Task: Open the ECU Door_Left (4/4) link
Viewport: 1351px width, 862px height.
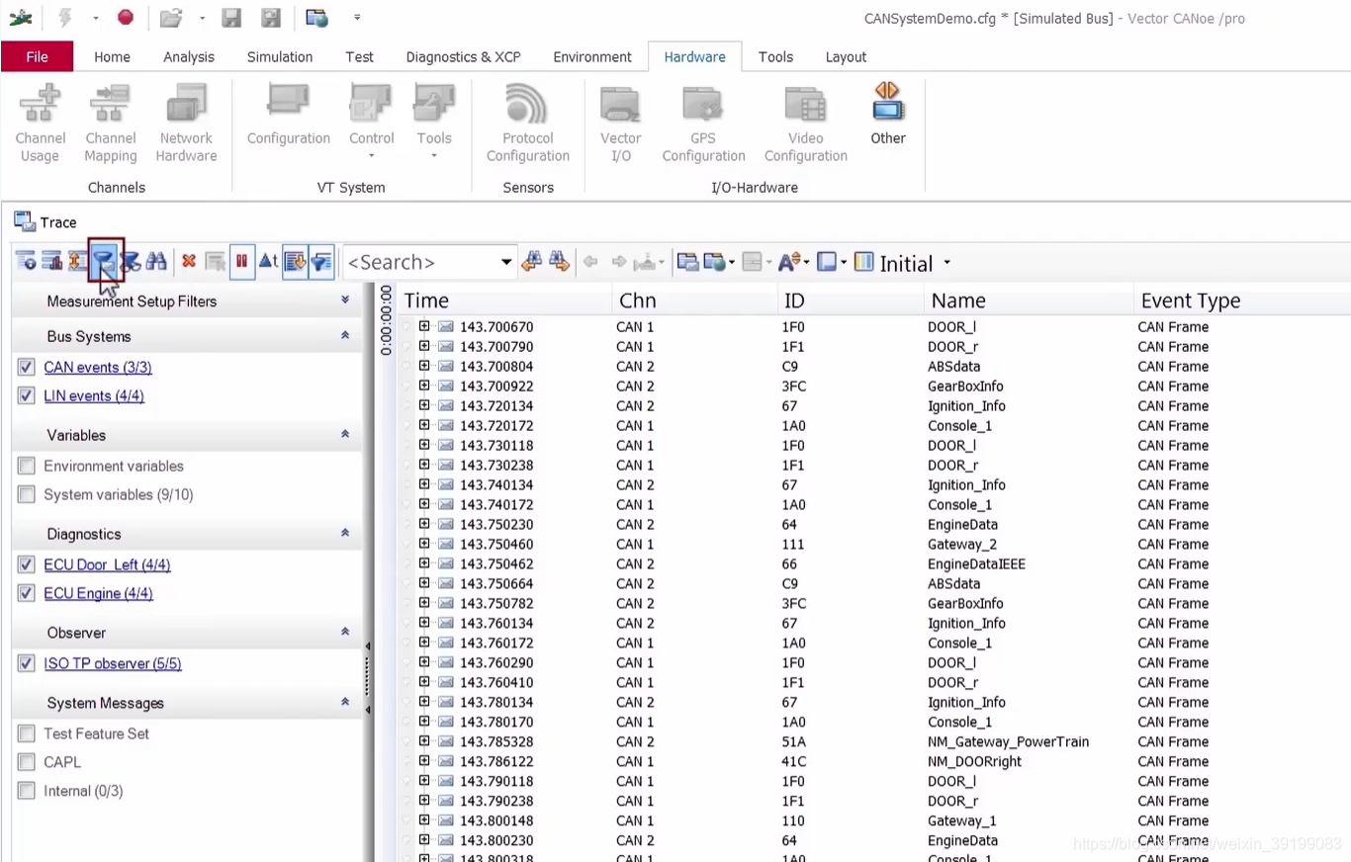Action: [107, 564]
